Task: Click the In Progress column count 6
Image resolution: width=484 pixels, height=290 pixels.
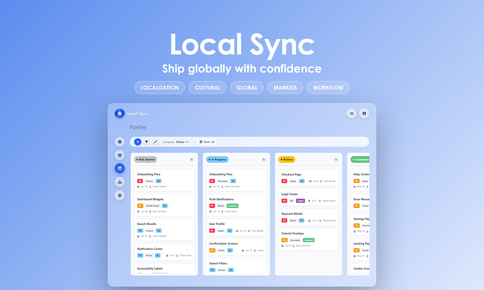Action: coord(264,160)
